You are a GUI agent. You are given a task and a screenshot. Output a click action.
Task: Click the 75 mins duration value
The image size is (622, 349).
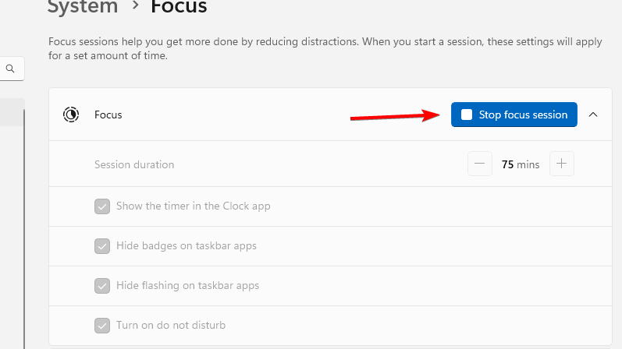520,164
